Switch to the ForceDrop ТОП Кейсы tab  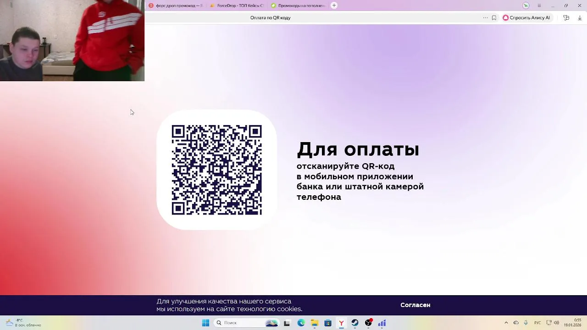point(237,5)
